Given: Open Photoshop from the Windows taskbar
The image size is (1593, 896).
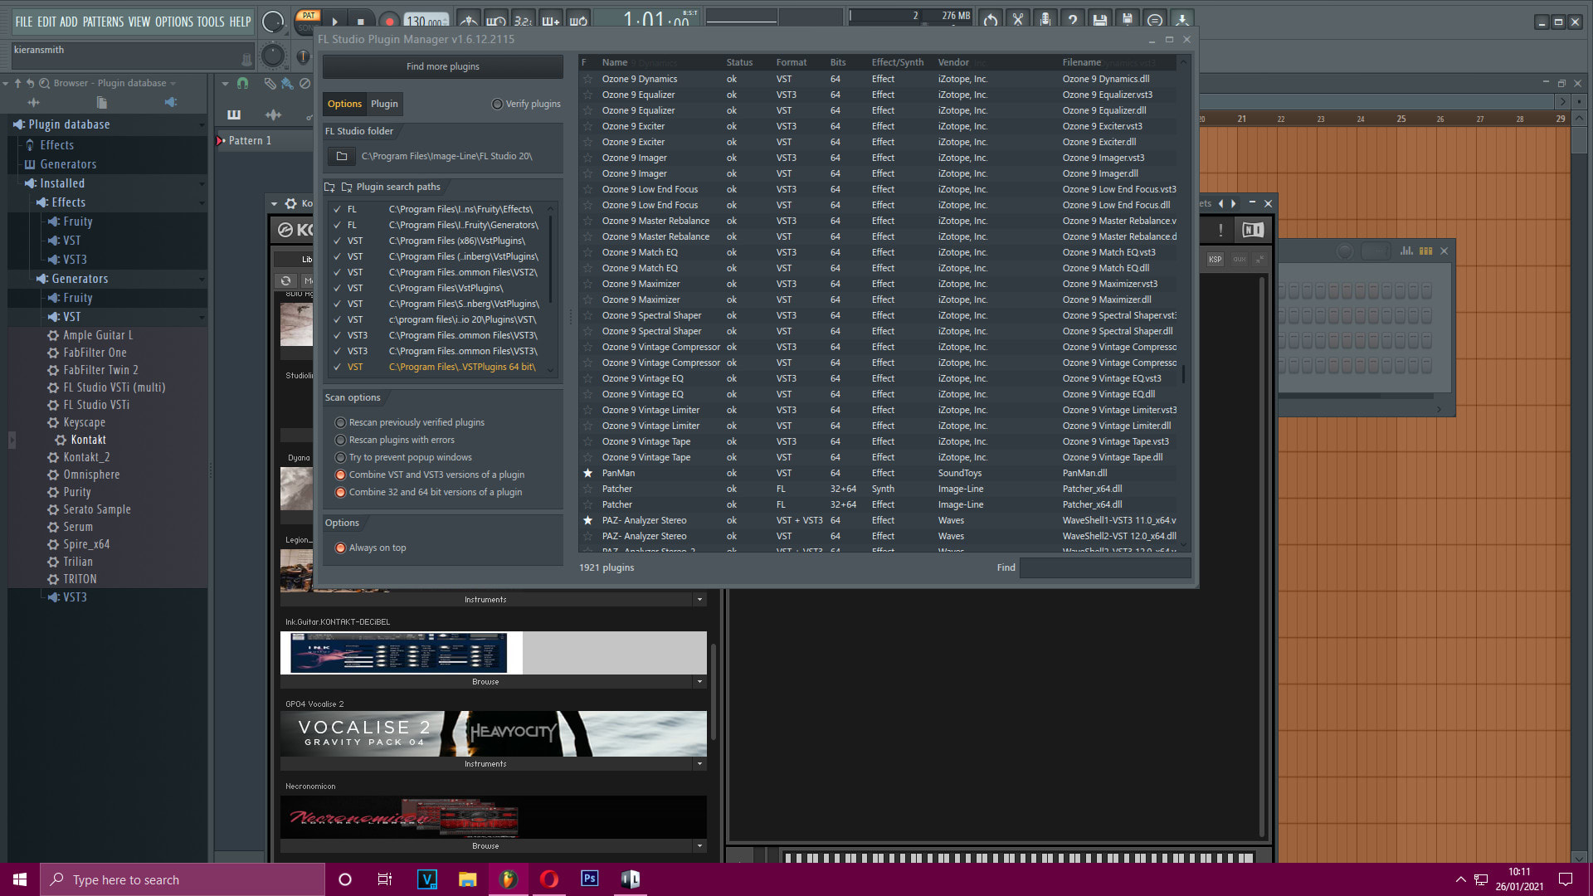Looking at the screenshot, I should (589, 879).
